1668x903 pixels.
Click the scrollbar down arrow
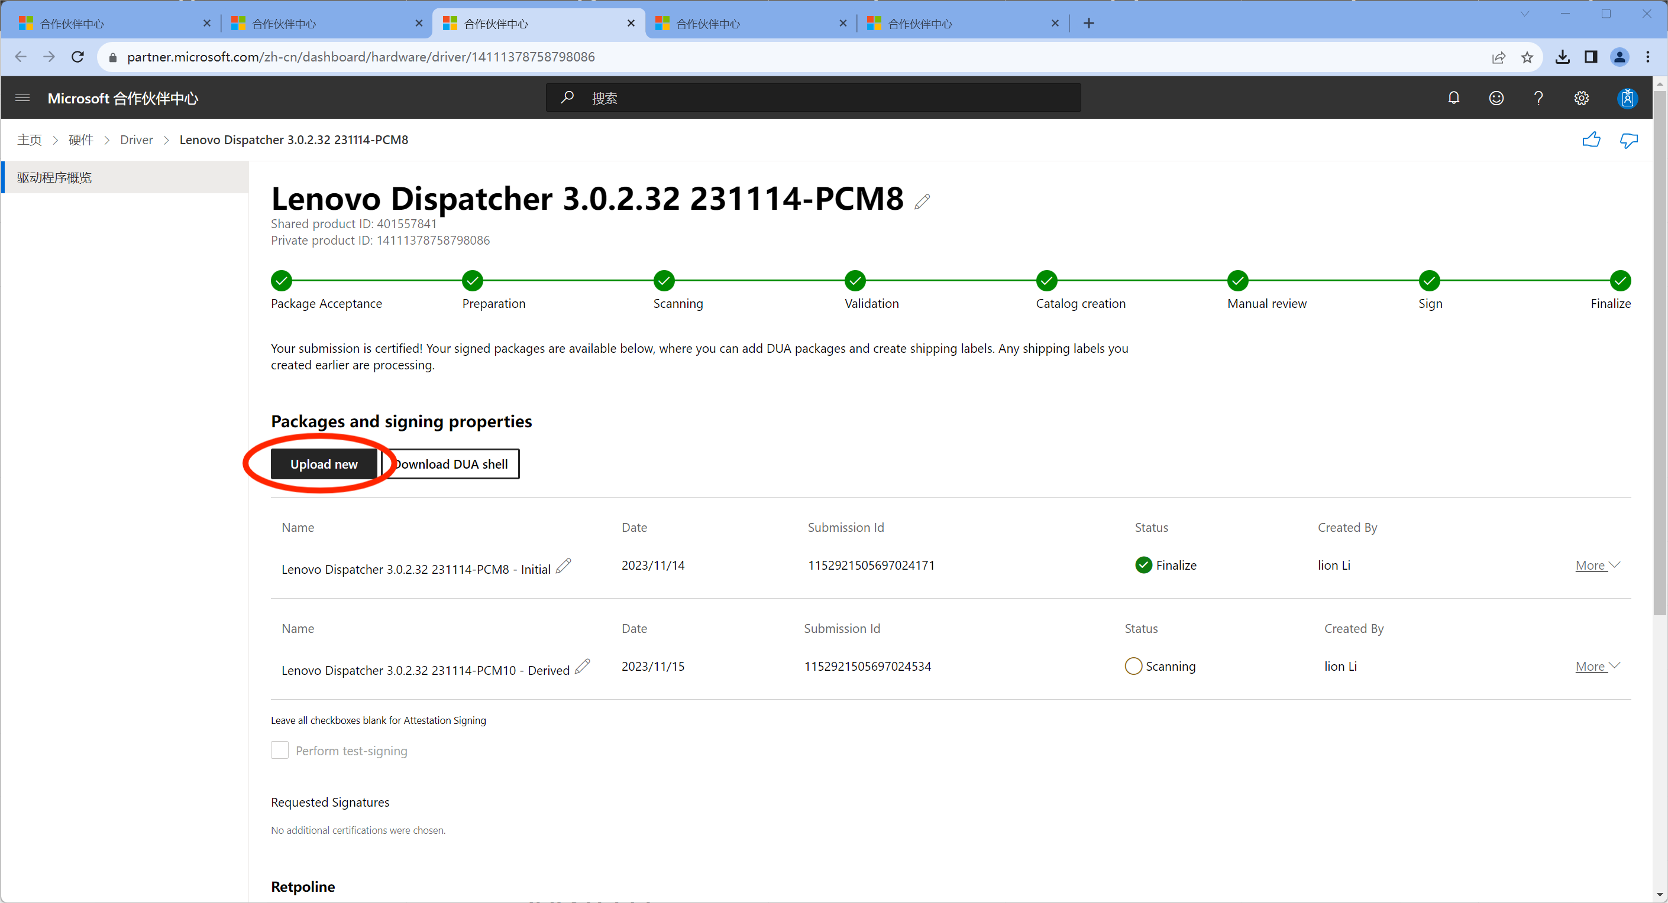pos(1660,895)
